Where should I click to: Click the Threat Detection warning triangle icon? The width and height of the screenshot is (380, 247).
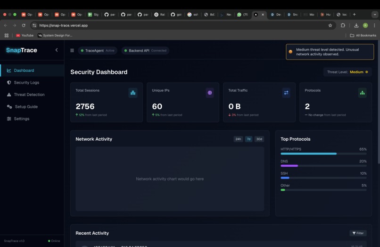click(9, 94)
